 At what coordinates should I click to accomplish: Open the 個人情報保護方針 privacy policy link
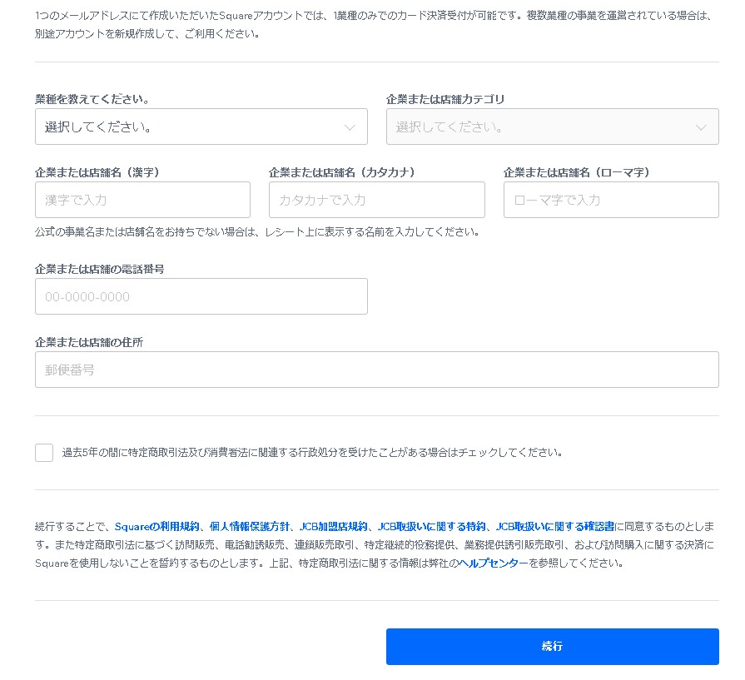[x=250, y=527]
